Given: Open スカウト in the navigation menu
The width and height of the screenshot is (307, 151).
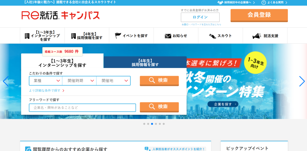Looking at the screenshot, I should (x=220, y=36).
